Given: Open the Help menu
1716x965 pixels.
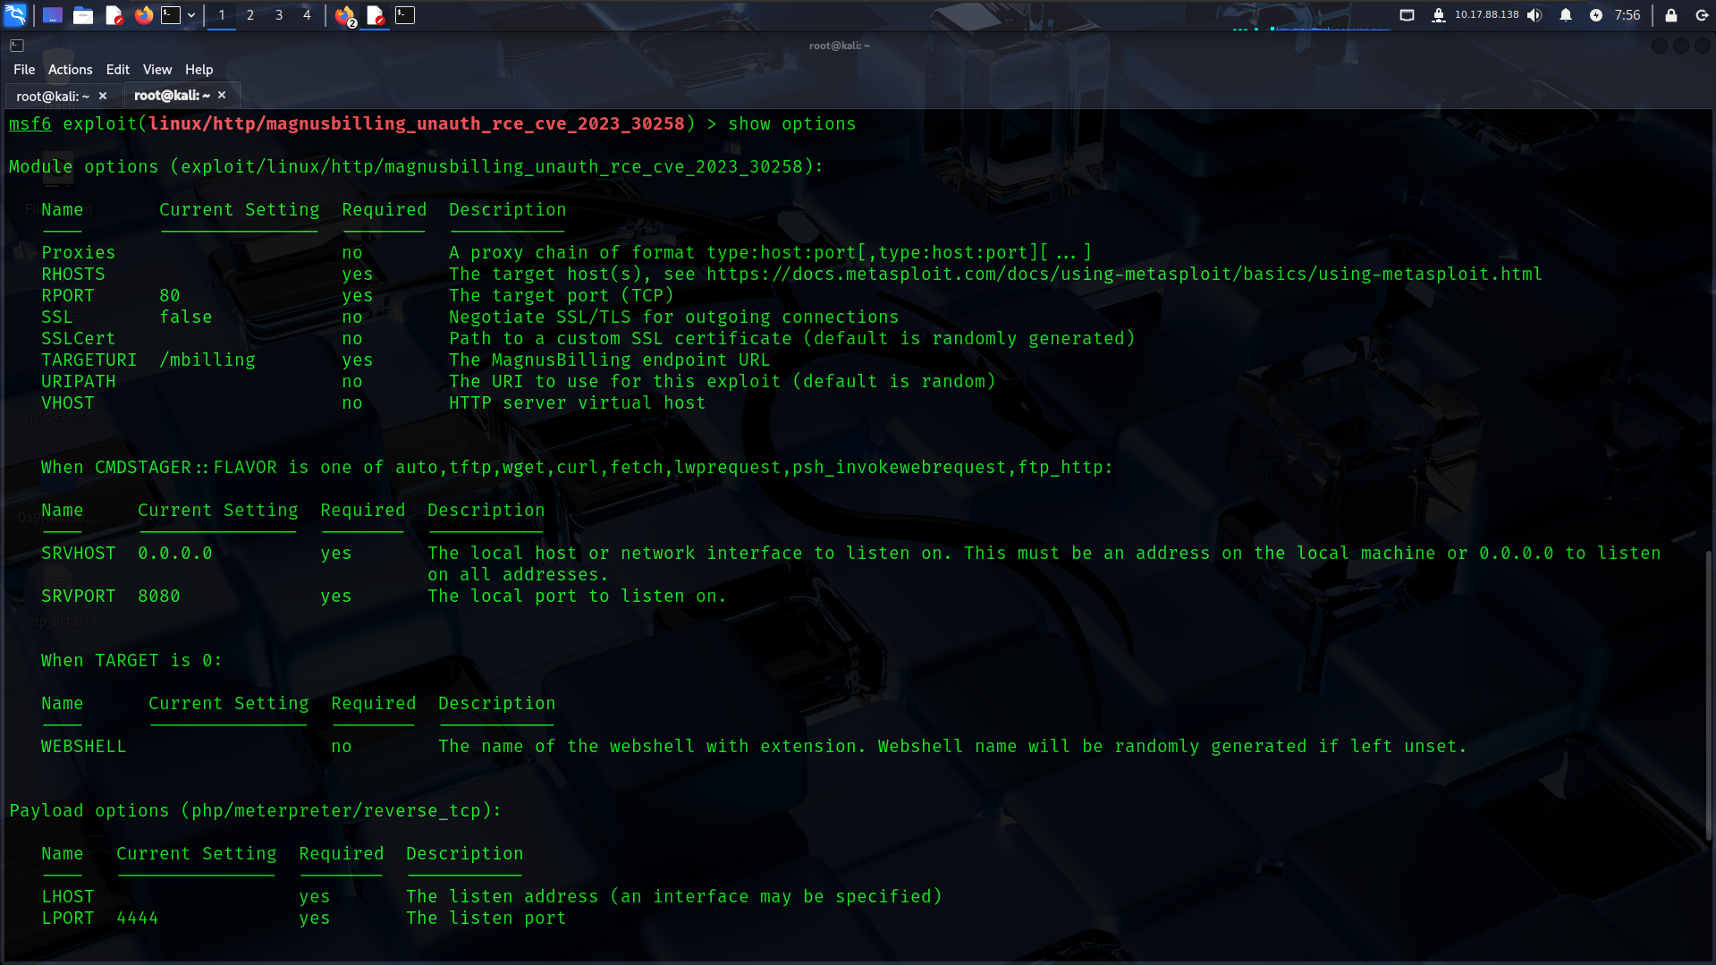Looking at the screenshot, I should [x=199, y=70].
